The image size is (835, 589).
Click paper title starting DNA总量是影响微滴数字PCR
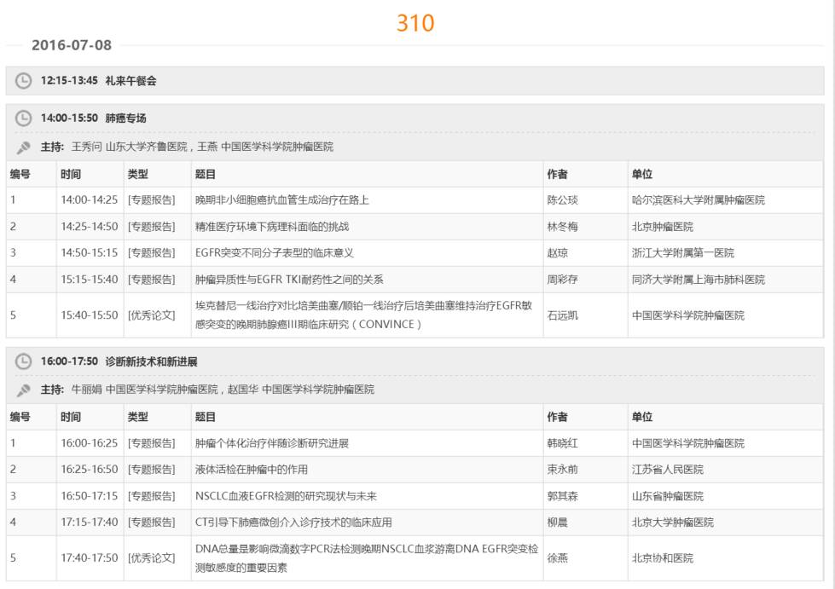tap(367, 557)
